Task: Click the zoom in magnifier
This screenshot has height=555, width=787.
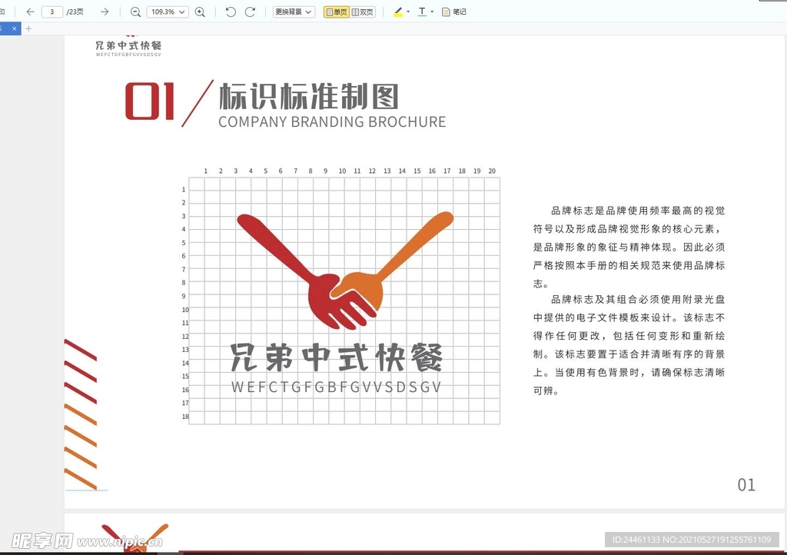Action: click(200, 12)
